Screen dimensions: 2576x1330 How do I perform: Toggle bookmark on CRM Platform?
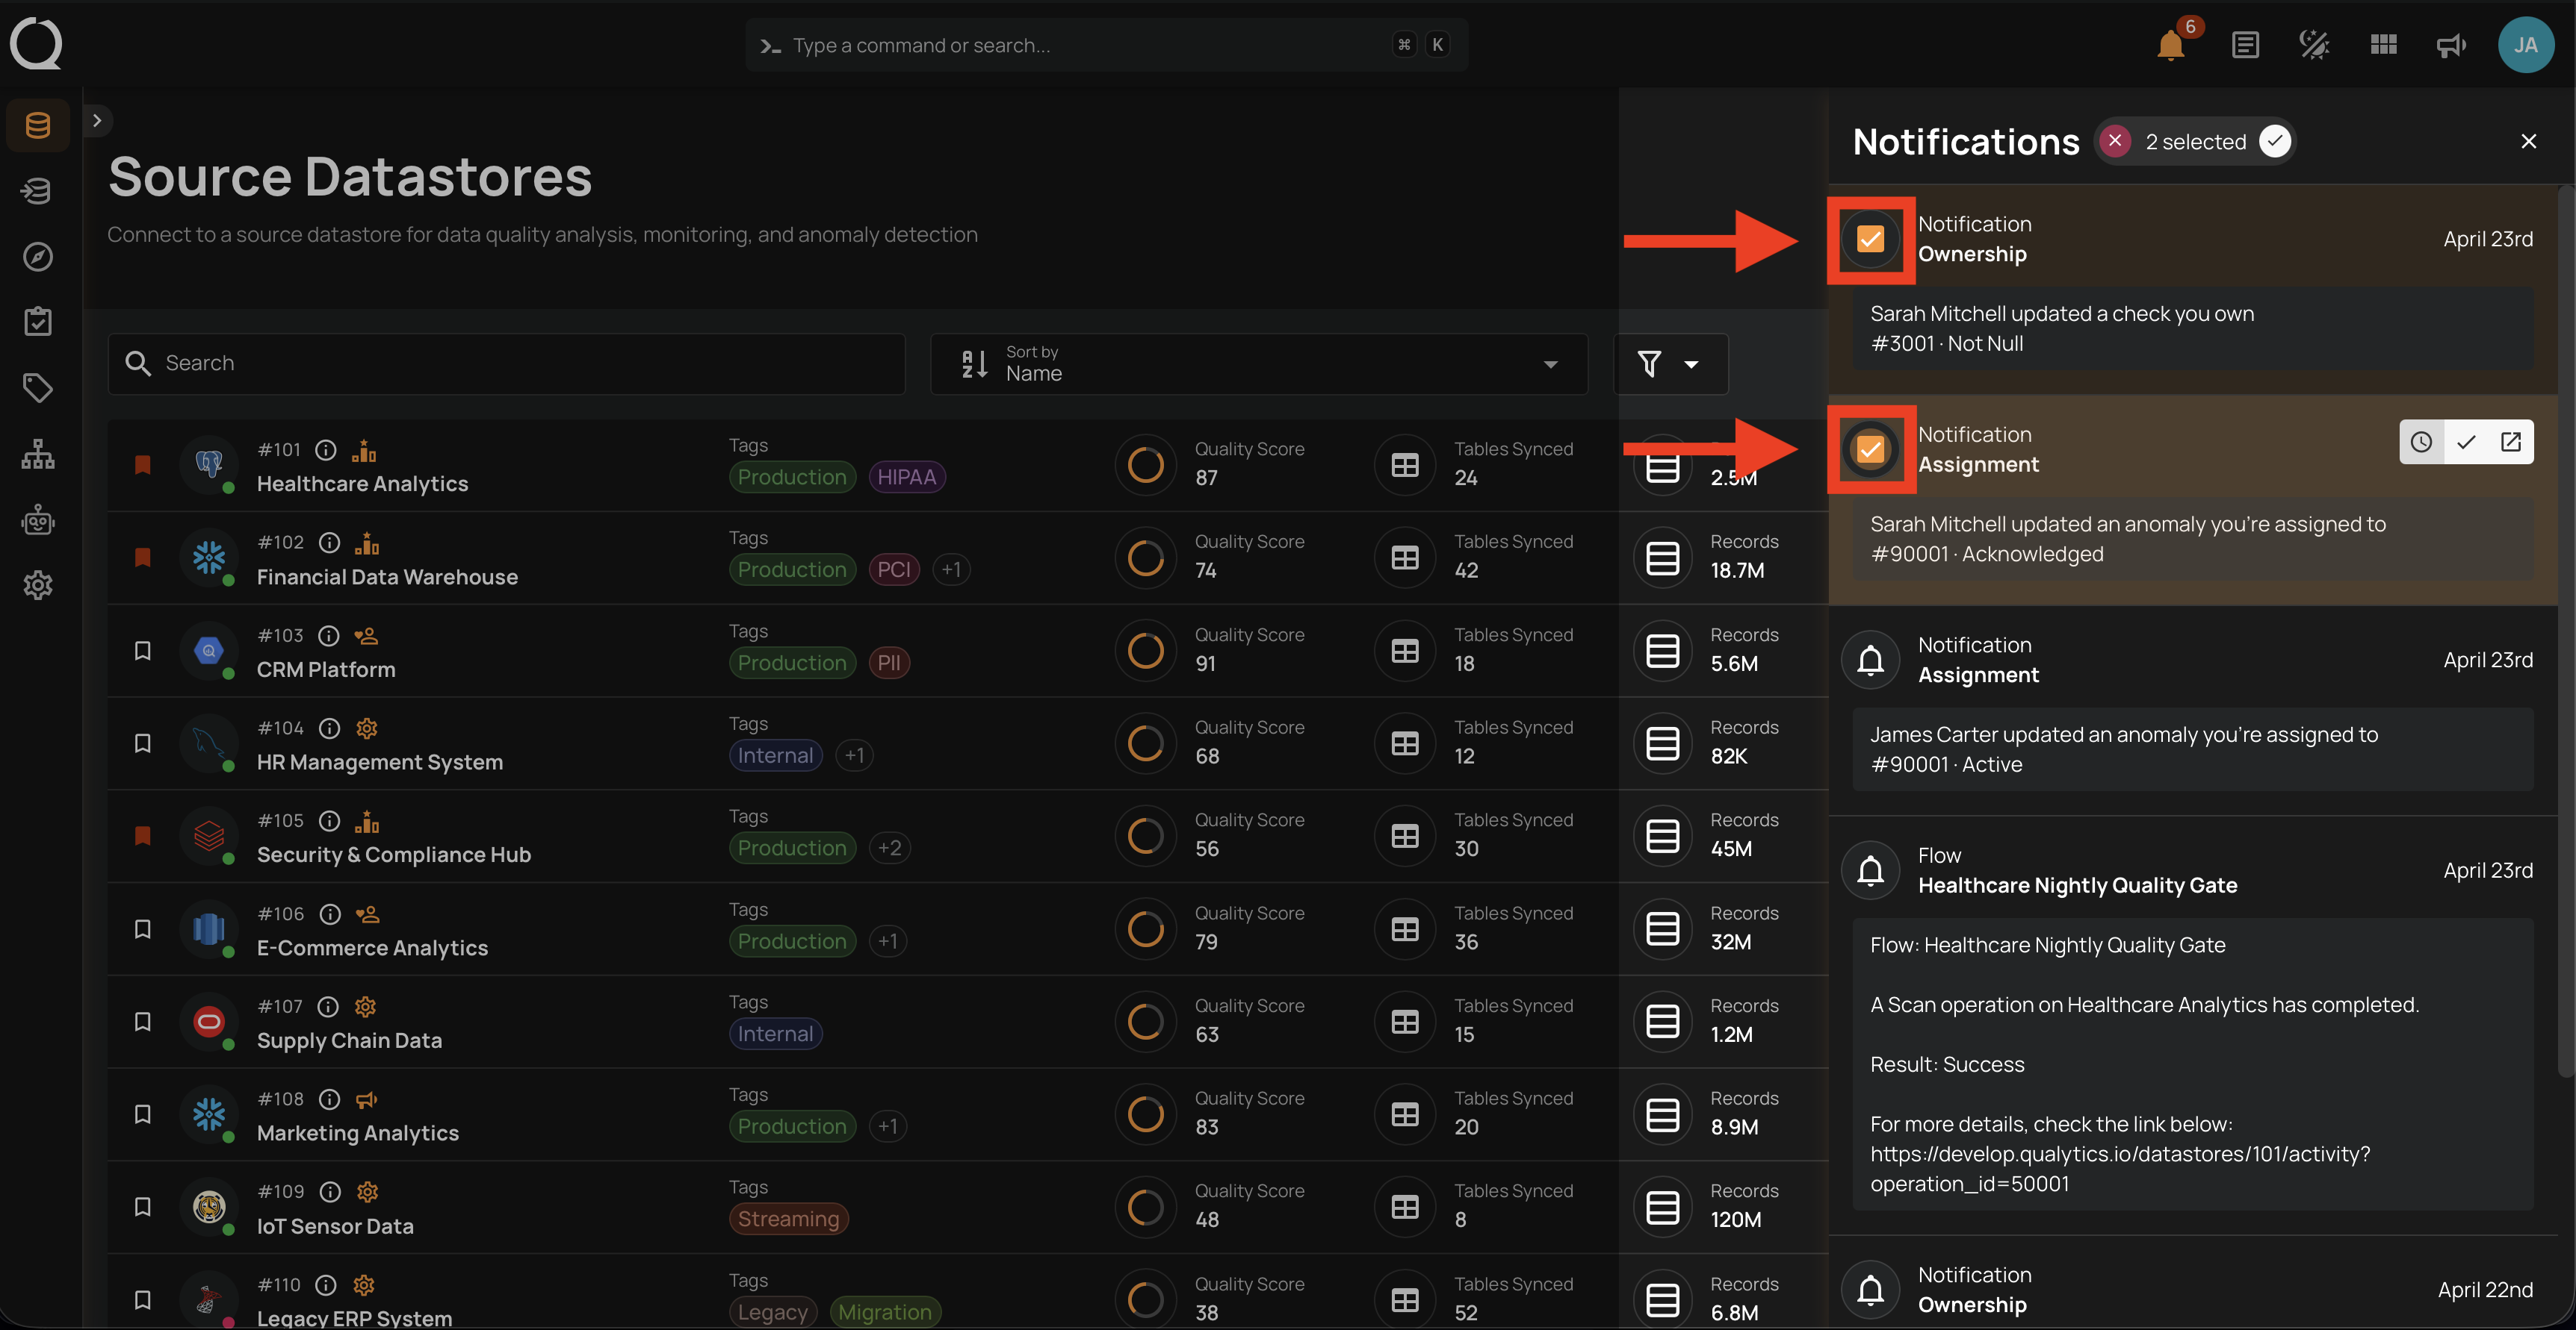[143, 651]
